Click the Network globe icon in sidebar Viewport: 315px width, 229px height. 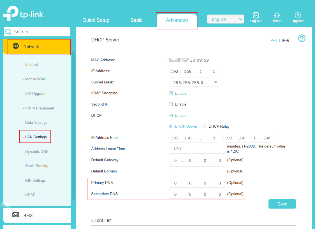(x=16, y=46)
